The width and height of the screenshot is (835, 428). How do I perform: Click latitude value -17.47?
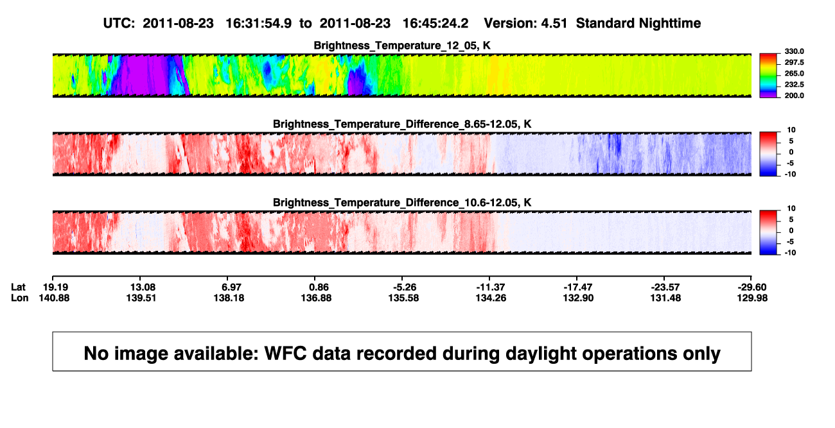click(x=577, y=287)
